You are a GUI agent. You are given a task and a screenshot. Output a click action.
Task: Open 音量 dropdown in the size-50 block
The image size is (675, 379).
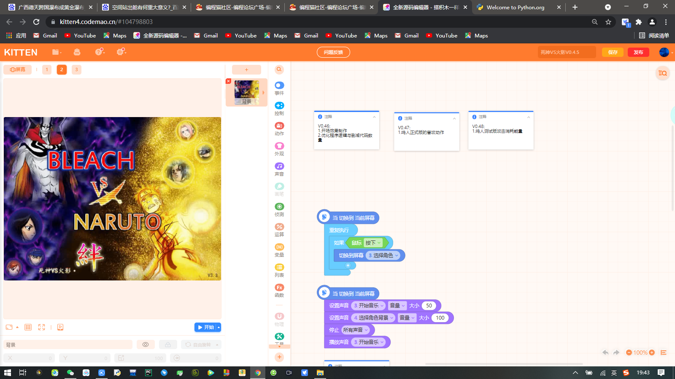tap(397, 306)
